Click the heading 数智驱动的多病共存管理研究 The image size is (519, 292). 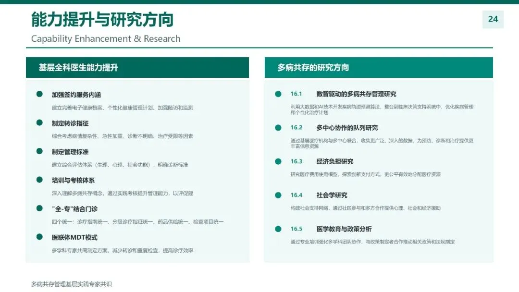(356, 94)
